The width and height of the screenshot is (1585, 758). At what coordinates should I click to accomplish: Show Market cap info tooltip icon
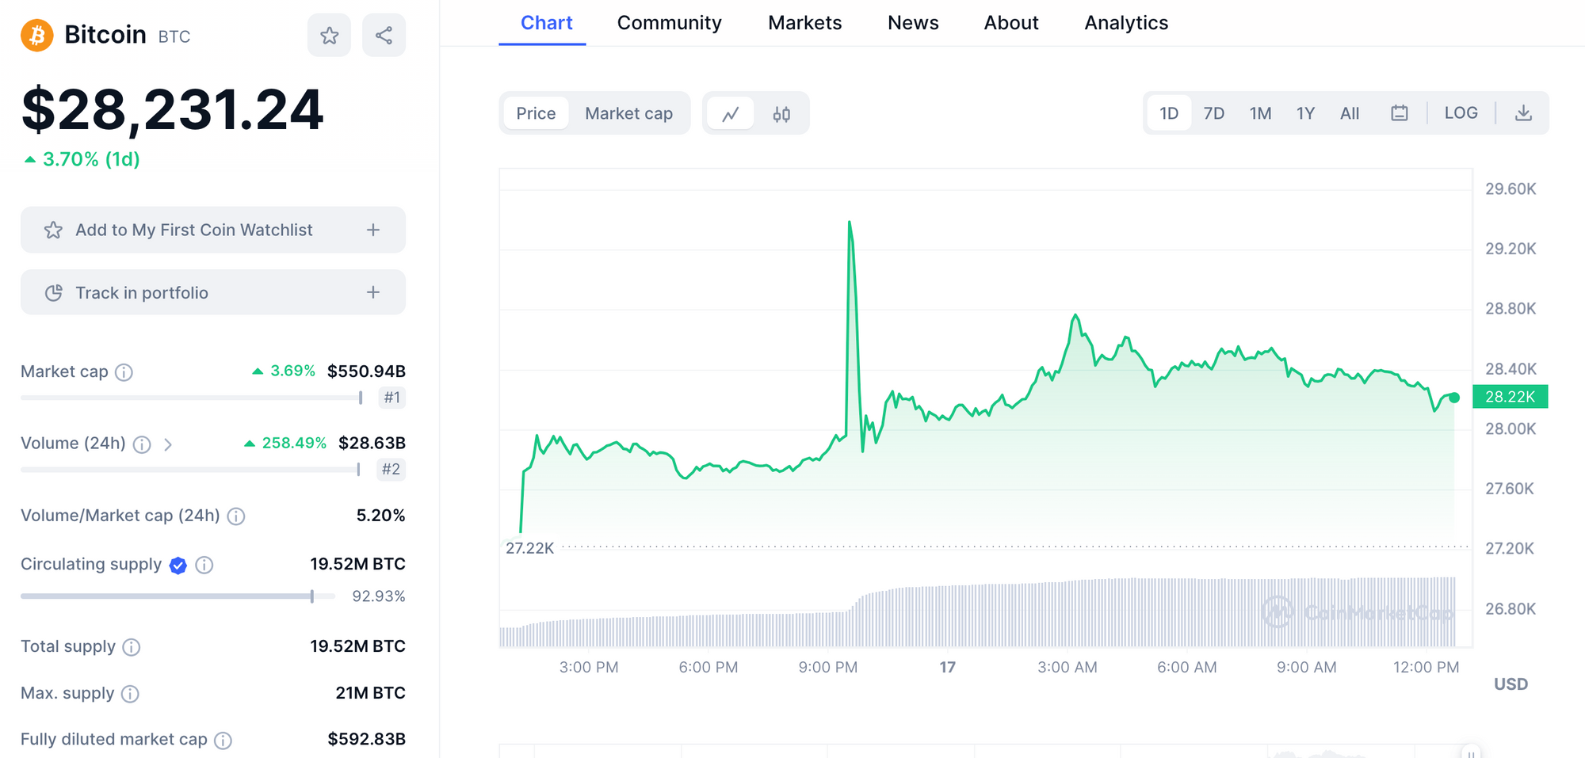124,372
